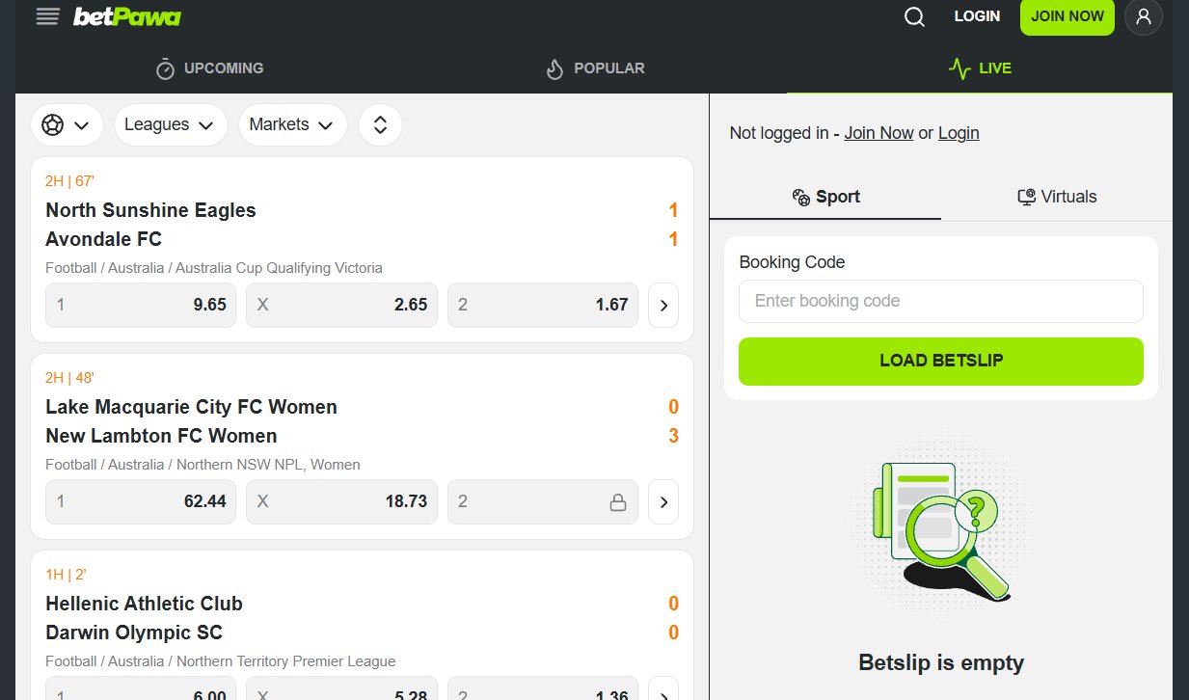Select draw odds 2.65 in Eagles match
This screenshot has height=700, width=1189.
pos(341,305)
